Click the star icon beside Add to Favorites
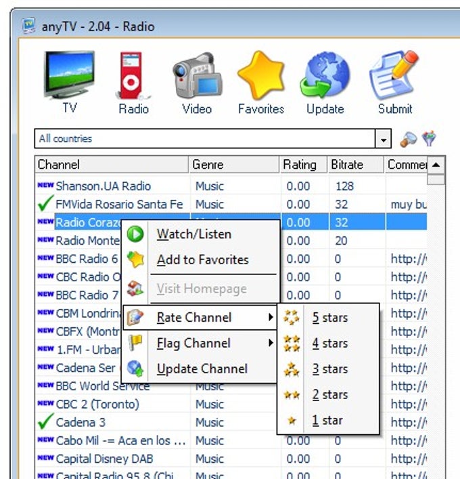 [135, 259]
